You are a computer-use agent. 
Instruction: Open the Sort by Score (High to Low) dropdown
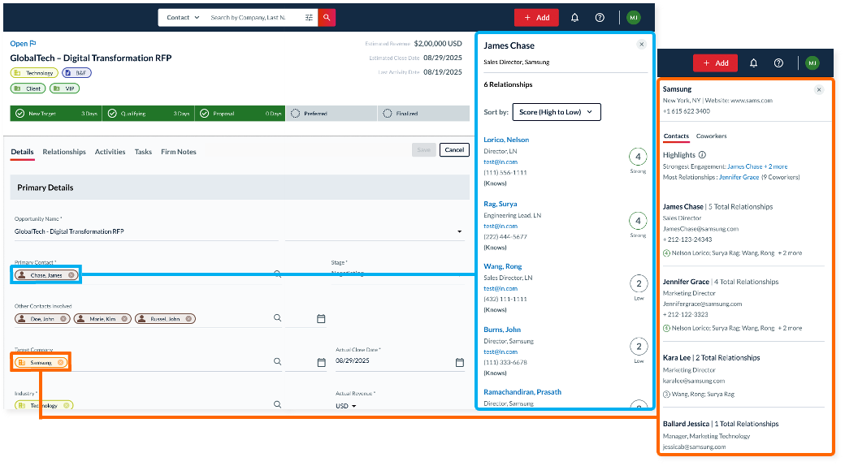(x=556, y=112)
